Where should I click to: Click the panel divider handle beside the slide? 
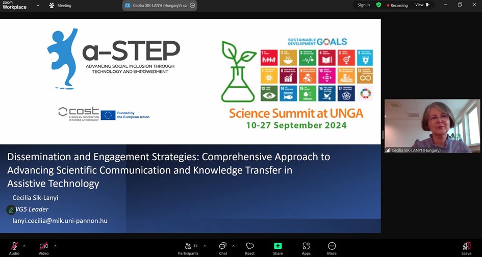pyautogui.click(x=383, y=134)
